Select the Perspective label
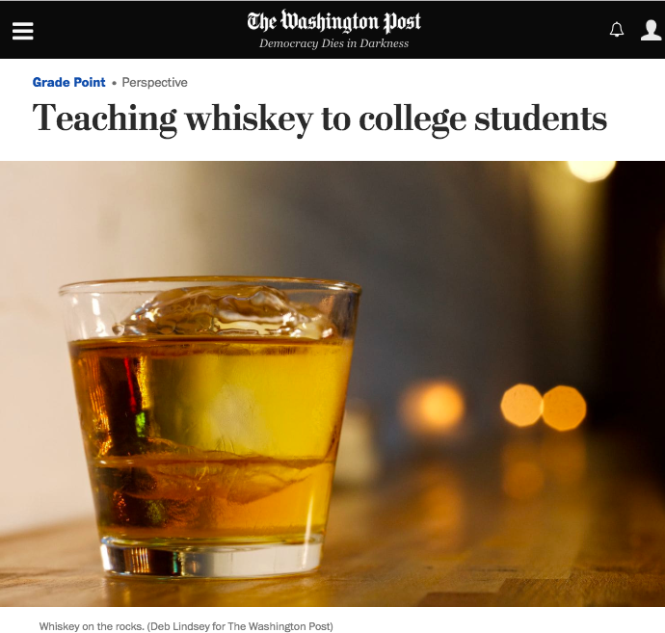The image size is (665, 633). point(154,82)
